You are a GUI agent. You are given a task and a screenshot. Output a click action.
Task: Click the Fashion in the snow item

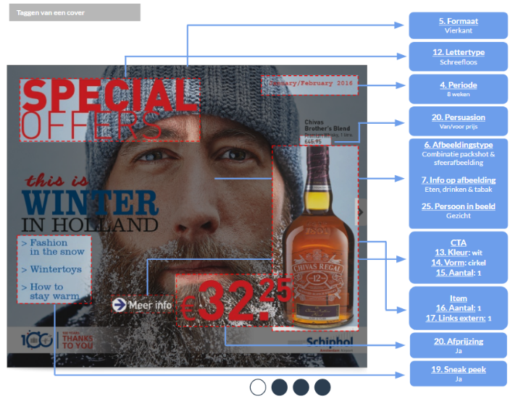tap(53, 248)
